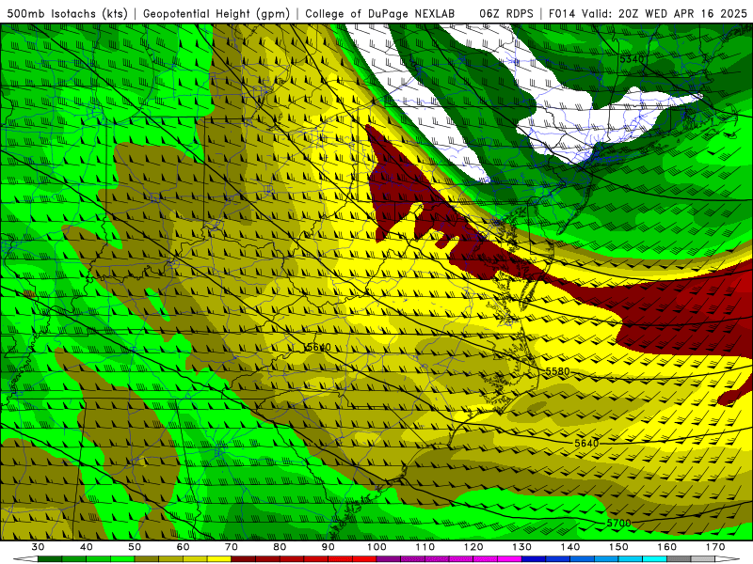Click the white left arrow end of color bar
The image size is (753, 564).
[x=26, y=558]
